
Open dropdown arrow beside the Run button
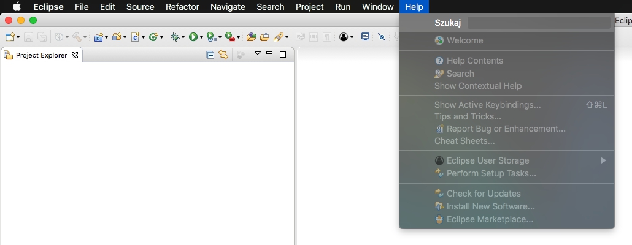point(201,38)
